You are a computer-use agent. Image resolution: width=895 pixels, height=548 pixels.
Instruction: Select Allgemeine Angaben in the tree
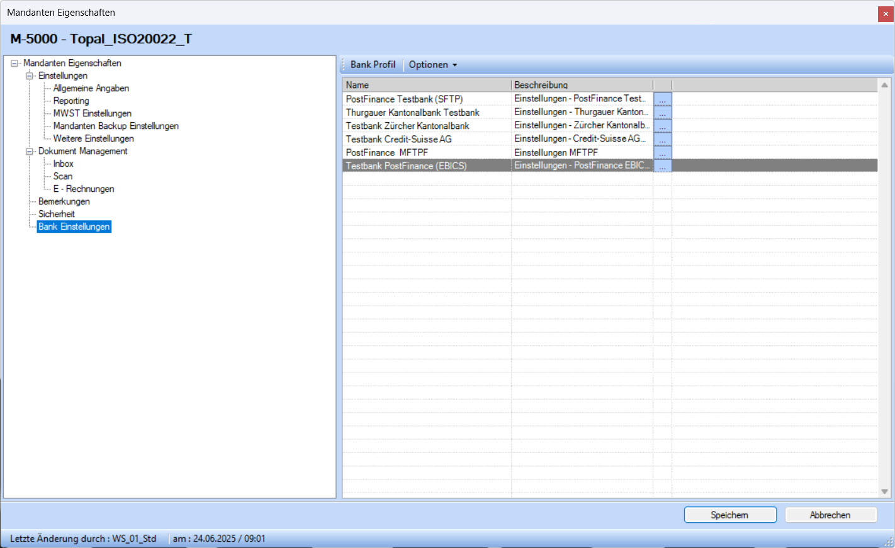[91, 89]
